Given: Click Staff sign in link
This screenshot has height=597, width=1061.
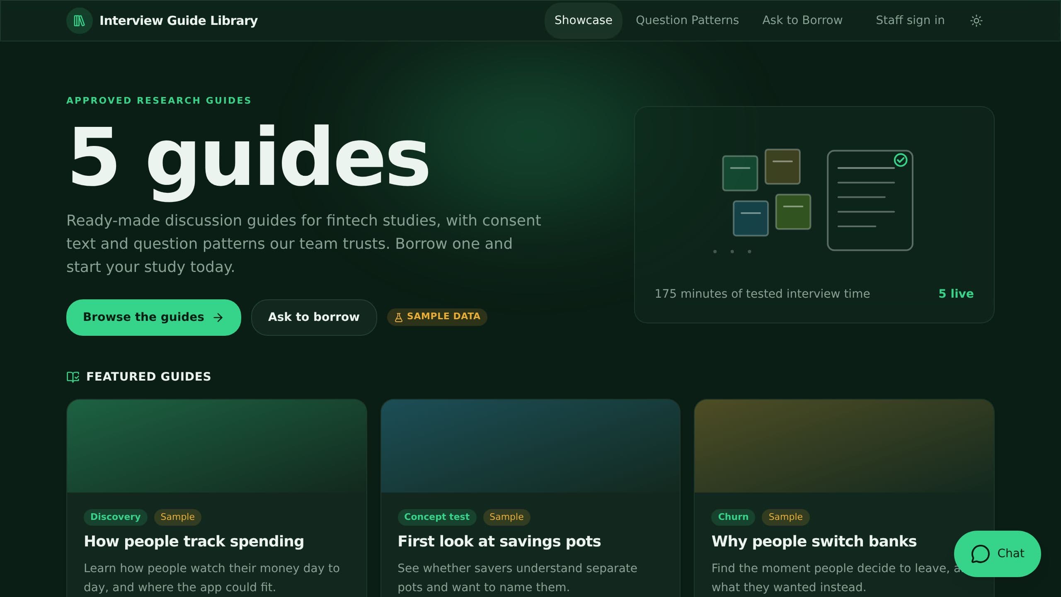Looking at the screenshot, I should pyautogui.click(x=910, y=20).
